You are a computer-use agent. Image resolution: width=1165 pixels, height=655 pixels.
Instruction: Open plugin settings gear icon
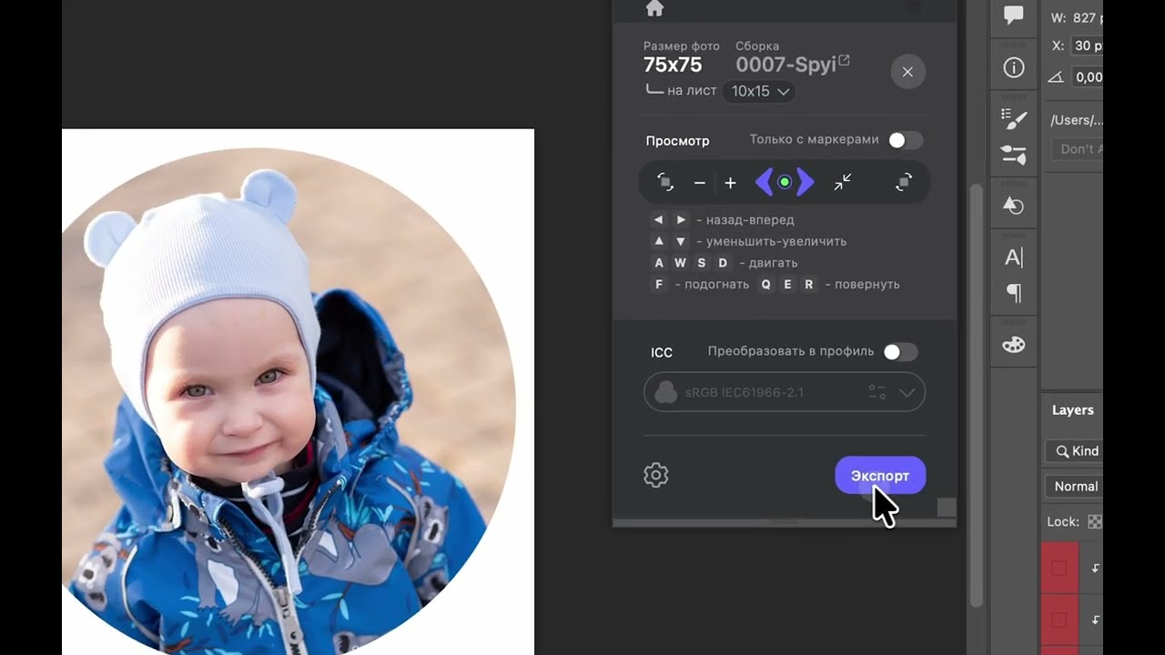(x=656, y=475)
